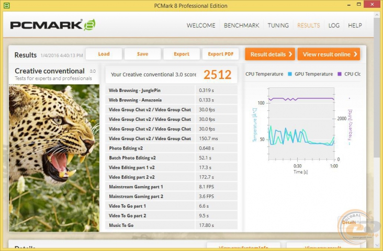Click the CPU Temperature legend label
Screen dimensions: 383x251
pyautogui.click(x=264, y=74)
